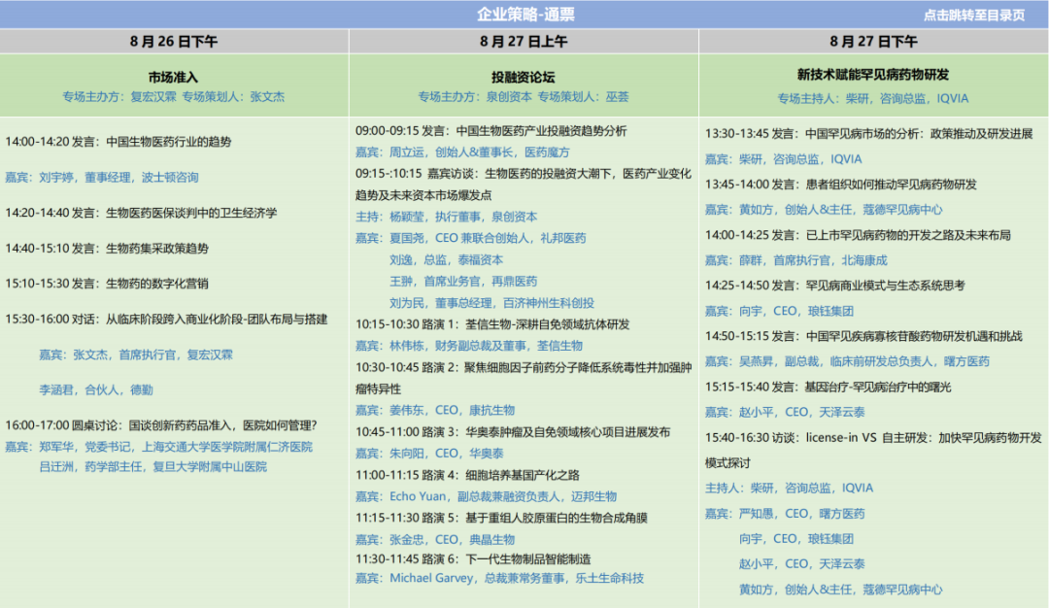Click host line 杨颖莹 执行董事 泉创资本
The image size is (1049, 608).
[x=446, y=217]
